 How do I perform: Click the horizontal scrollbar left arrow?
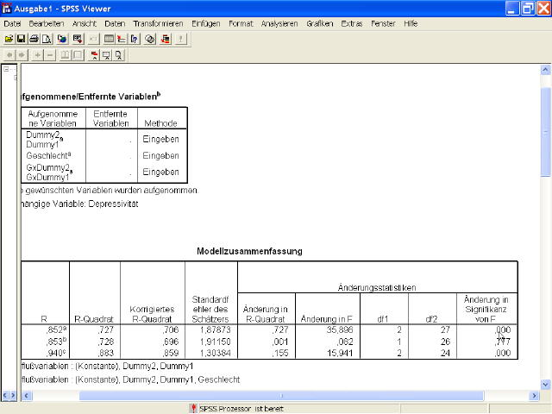[24, 396]
